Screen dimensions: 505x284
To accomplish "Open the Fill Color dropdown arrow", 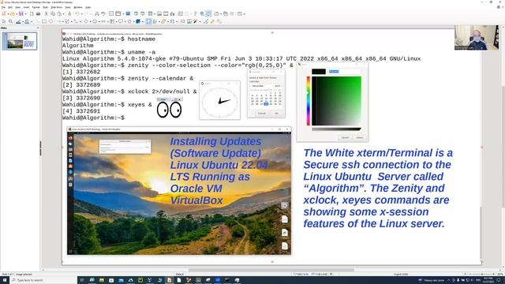I will pyautogui.click(x=31, y=21).
